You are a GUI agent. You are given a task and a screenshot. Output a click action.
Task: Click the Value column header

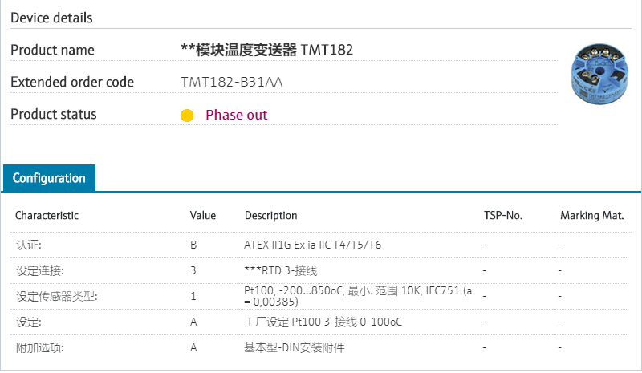pyautogui.click(x=203, y=216)
